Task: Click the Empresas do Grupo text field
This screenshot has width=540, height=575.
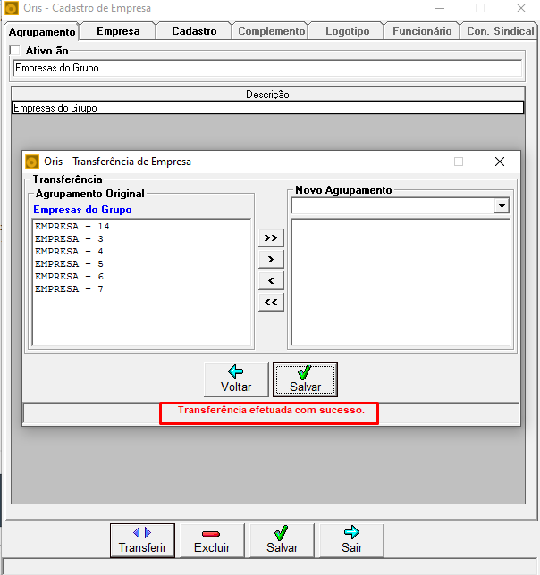Action: 267,68
